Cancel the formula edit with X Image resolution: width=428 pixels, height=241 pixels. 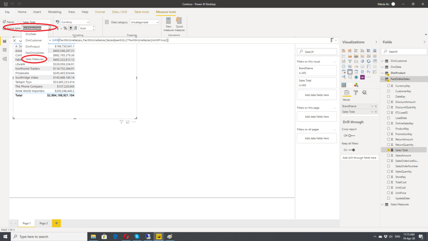point(15,41)
